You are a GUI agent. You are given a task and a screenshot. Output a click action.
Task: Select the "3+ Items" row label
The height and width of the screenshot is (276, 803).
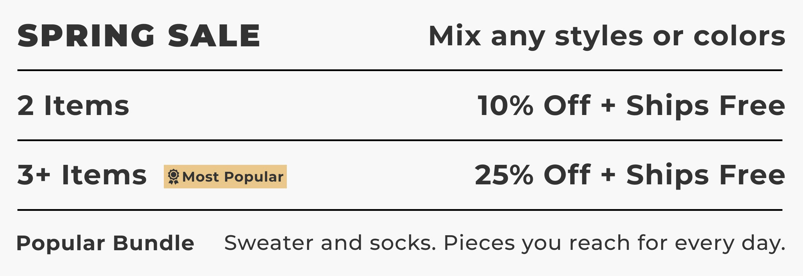click(82, 175)
